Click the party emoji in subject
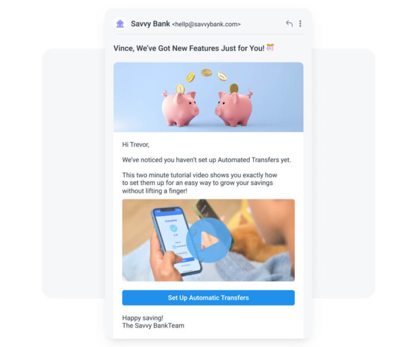 (x=270, y=48)
